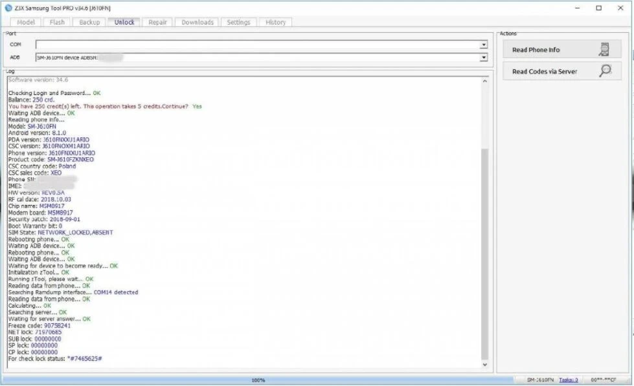Select the Unlock tab
This screenshot has height=386, width=634.
point(124,22)
